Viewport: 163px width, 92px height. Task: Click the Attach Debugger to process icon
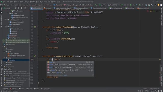(140, 5)
